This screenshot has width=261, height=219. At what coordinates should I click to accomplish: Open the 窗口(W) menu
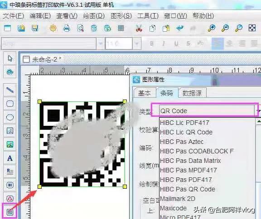175,16
